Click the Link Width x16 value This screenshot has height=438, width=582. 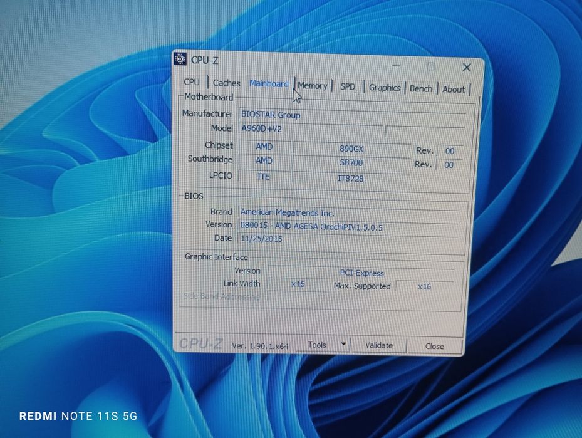click(x=298, y=284)
